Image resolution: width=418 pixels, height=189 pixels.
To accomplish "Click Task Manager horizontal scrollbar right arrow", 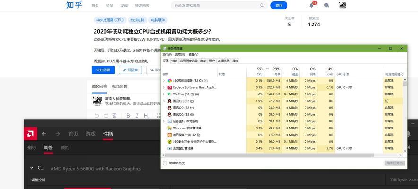I will point(401,155).
